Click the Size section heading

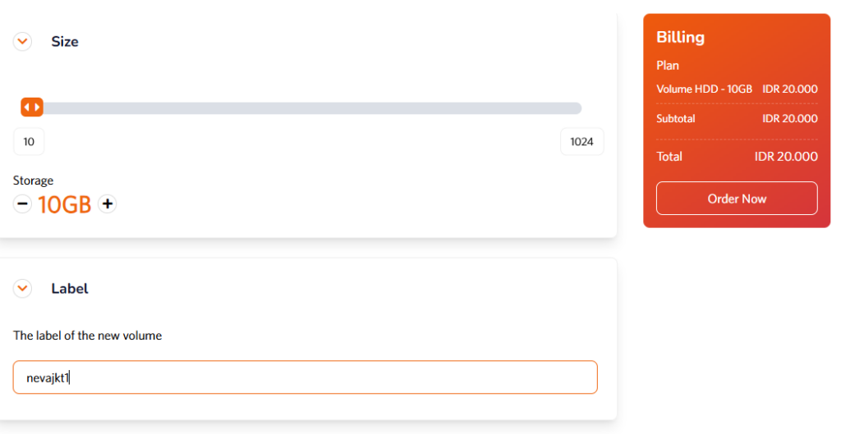(x=65, y=42)
